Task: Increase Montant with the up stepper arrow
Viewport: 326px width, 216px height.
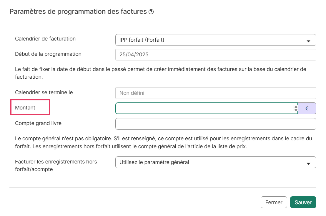Action: click(x=296, y=107)
